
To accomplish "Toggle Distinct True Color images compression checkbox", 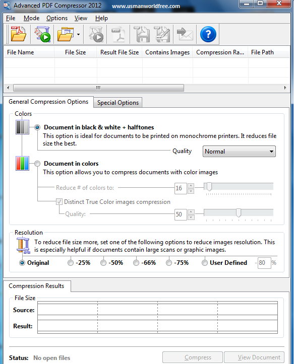I will pos(59,202).
